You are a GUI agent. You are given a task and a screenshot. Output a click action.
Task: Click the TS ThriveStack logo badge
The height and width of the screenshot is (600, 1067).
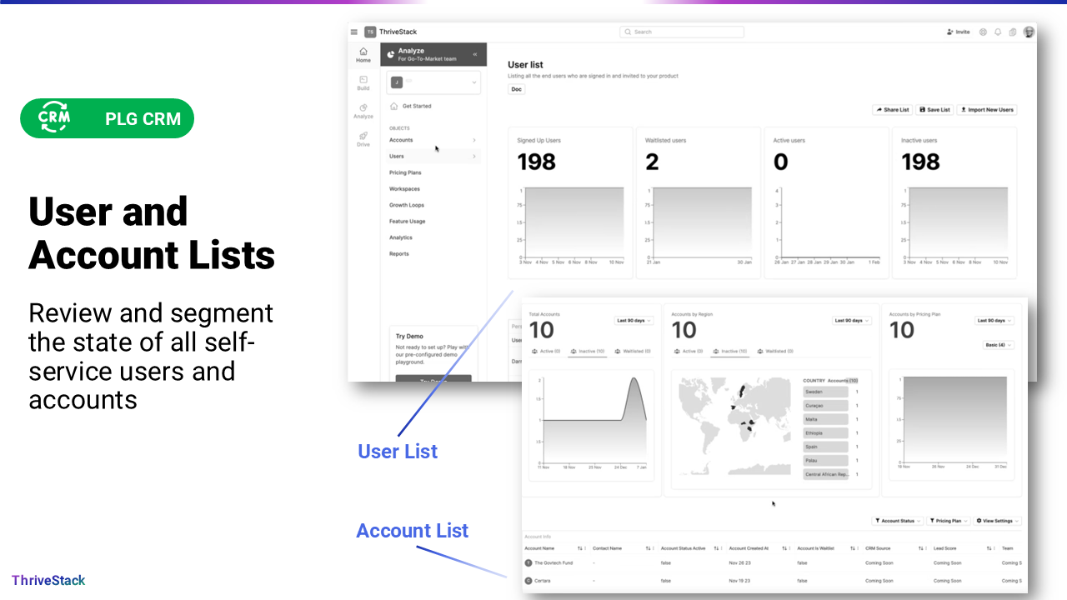(370, 32)
